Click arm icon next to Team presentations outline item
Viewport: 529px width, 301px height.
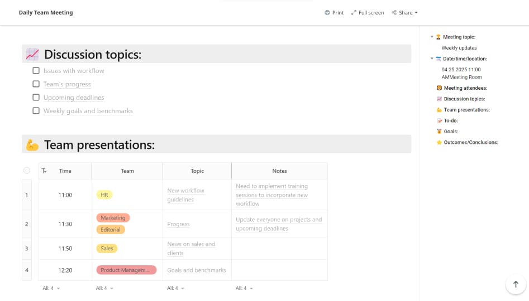439,110
